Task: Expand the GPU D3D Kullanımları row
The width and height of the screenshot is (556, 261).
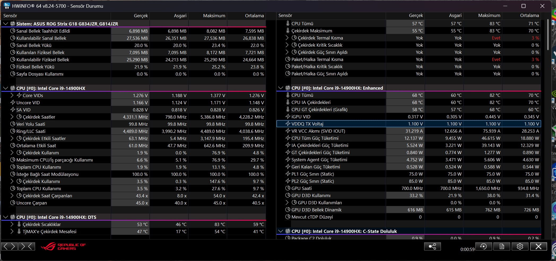Action: click(287, 202)
